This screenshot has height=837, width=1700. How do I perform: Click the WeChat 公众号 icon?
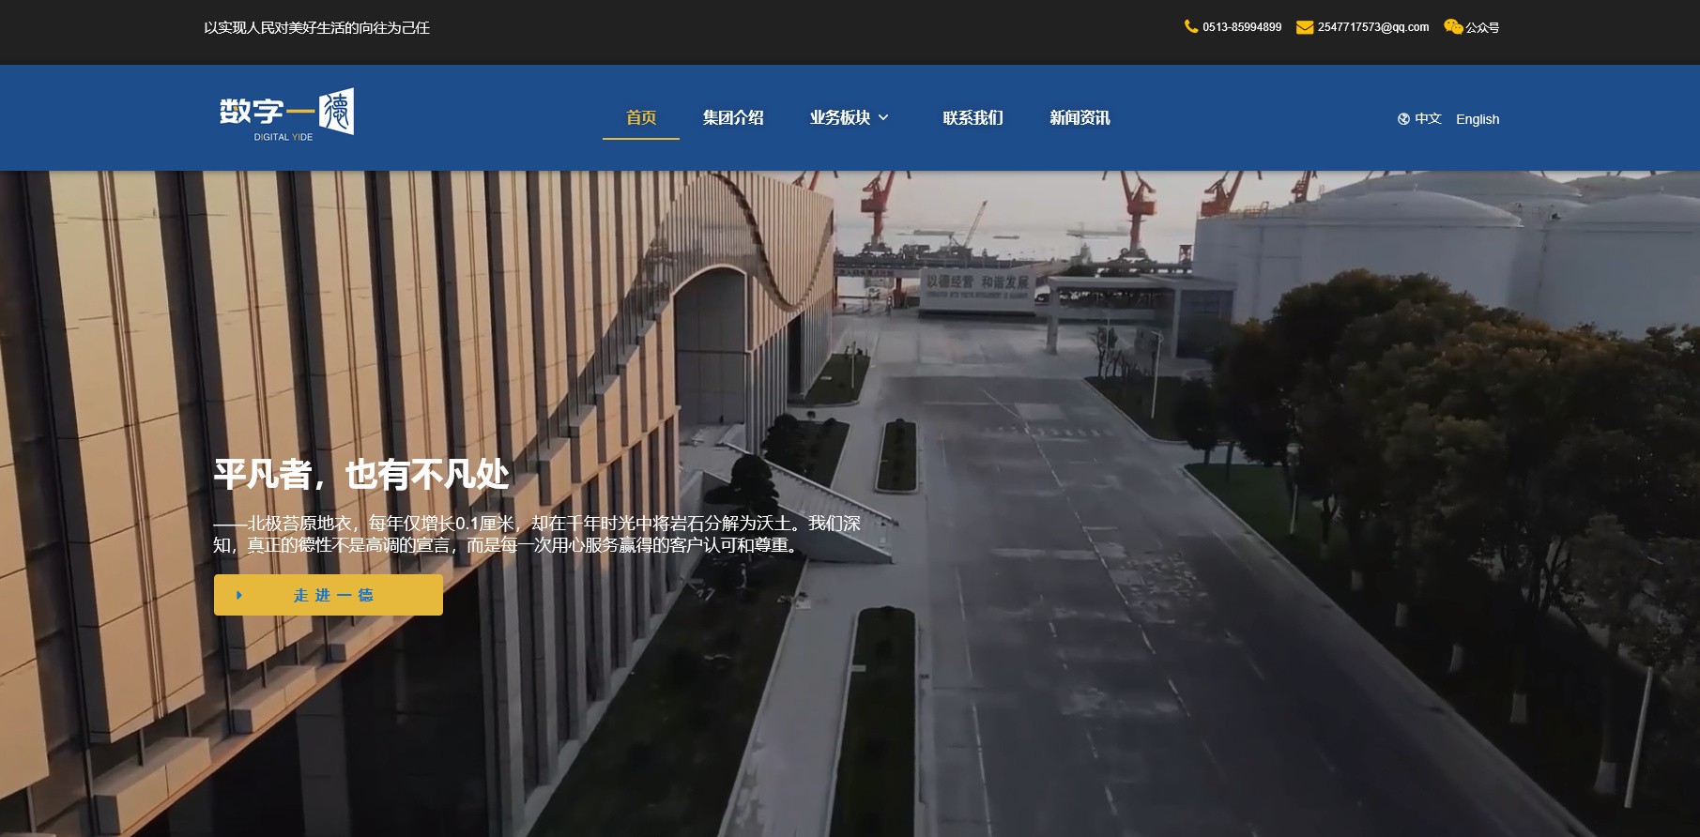[x=1452, y=26]
